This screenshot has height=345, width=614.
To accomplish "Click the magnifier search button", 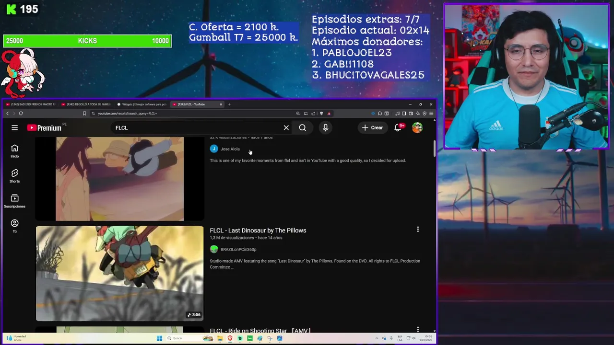I will (302, 128).
